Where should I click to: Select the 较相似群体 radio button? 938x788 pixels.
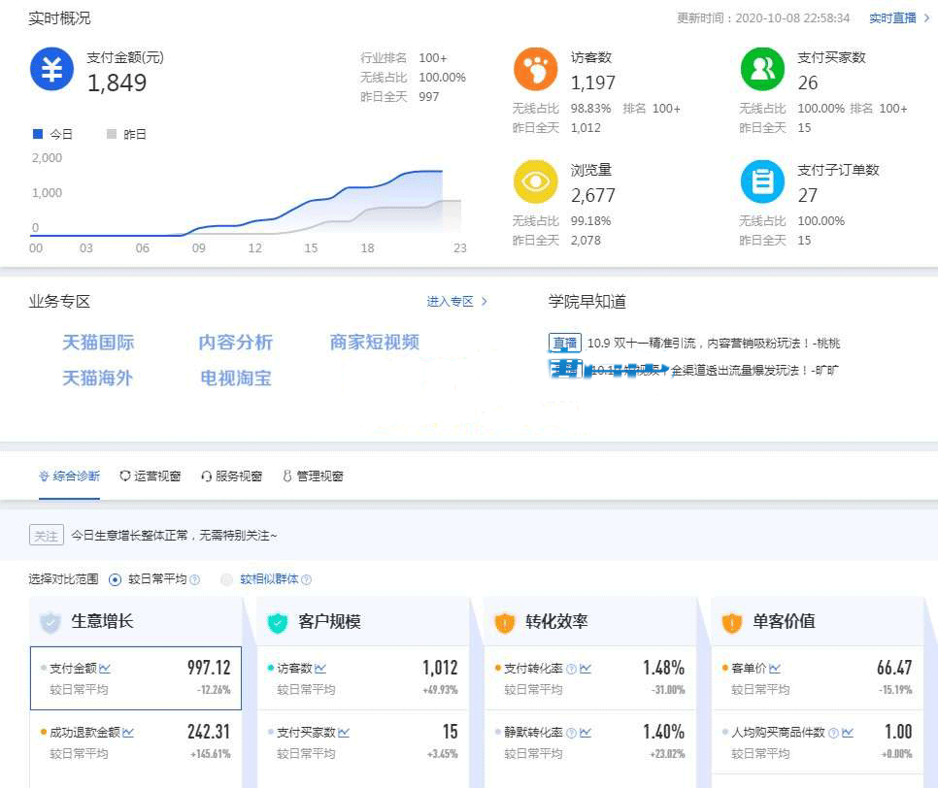pyautogui.click(x=227, y=579)
